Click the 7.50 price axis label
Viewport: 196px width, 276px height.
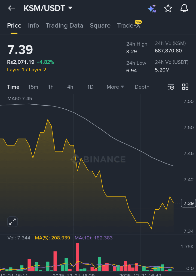[188, 127]
